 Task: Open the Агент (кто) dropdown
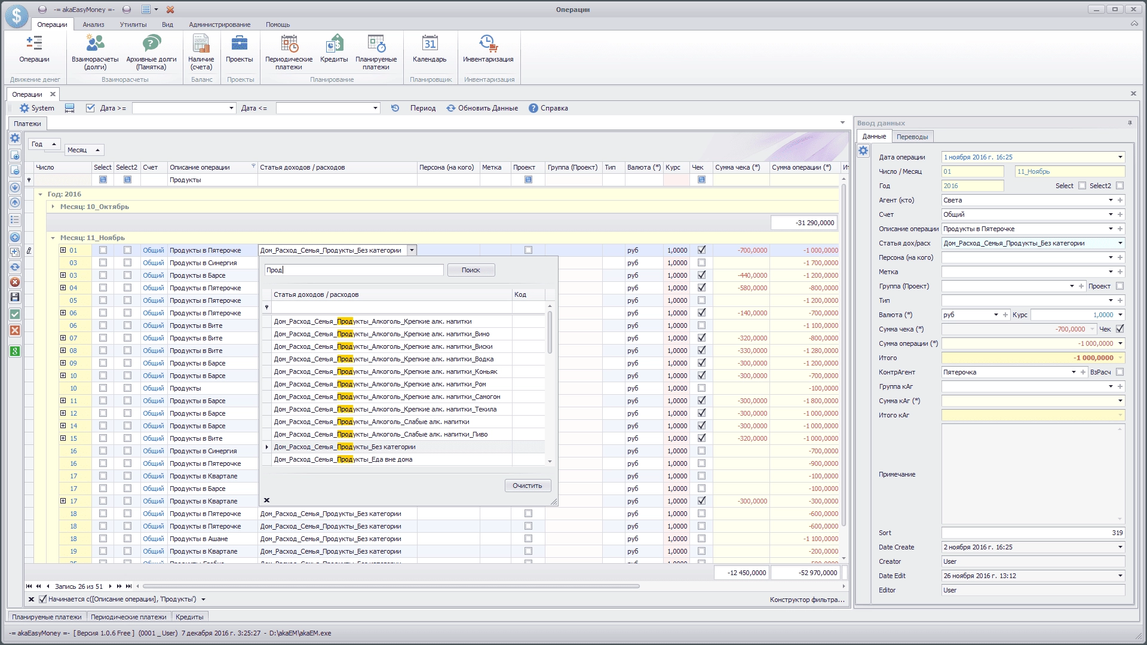[1111, 200]
